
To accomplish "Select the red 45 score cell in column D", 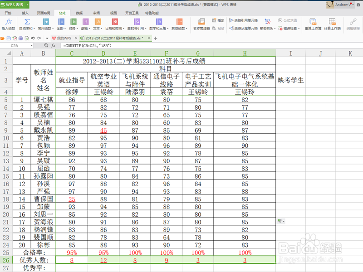I will pyautogui.click(x=103, y=131).
